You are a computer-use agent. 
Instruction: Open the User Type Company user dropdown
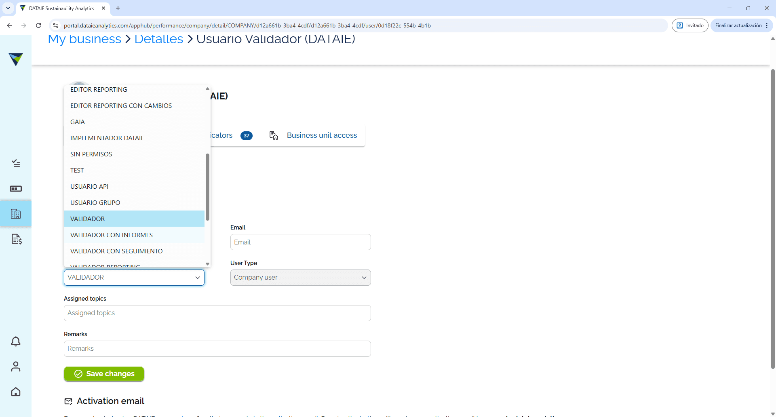(x=300, y=278)
